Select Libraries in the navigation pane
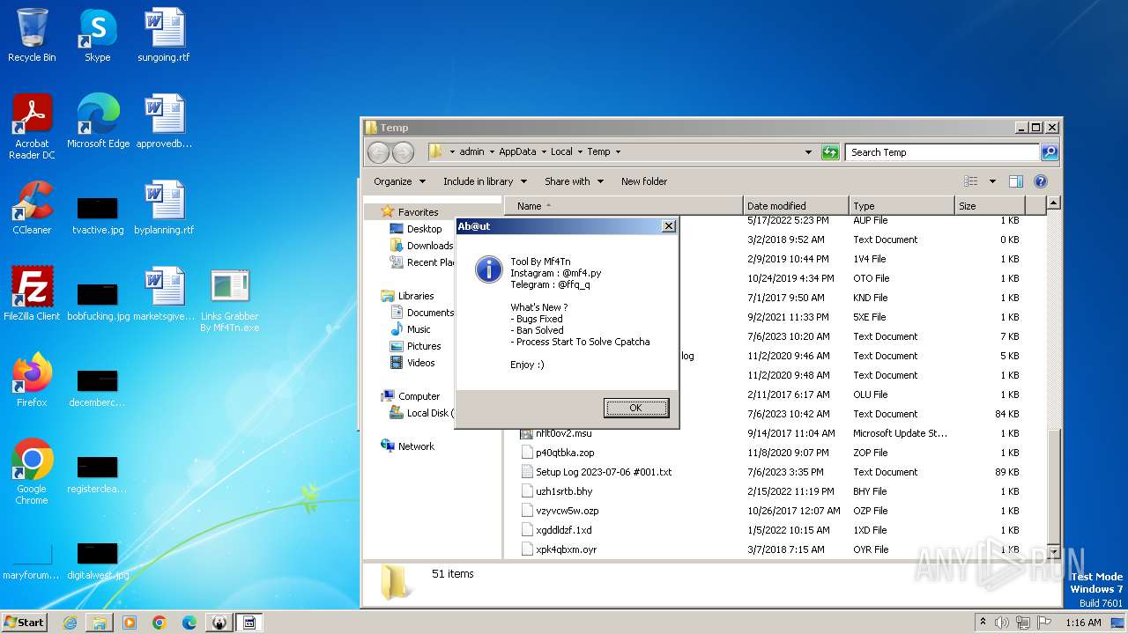The width and height of the screenshot is (1128, 634). (415, 296)
